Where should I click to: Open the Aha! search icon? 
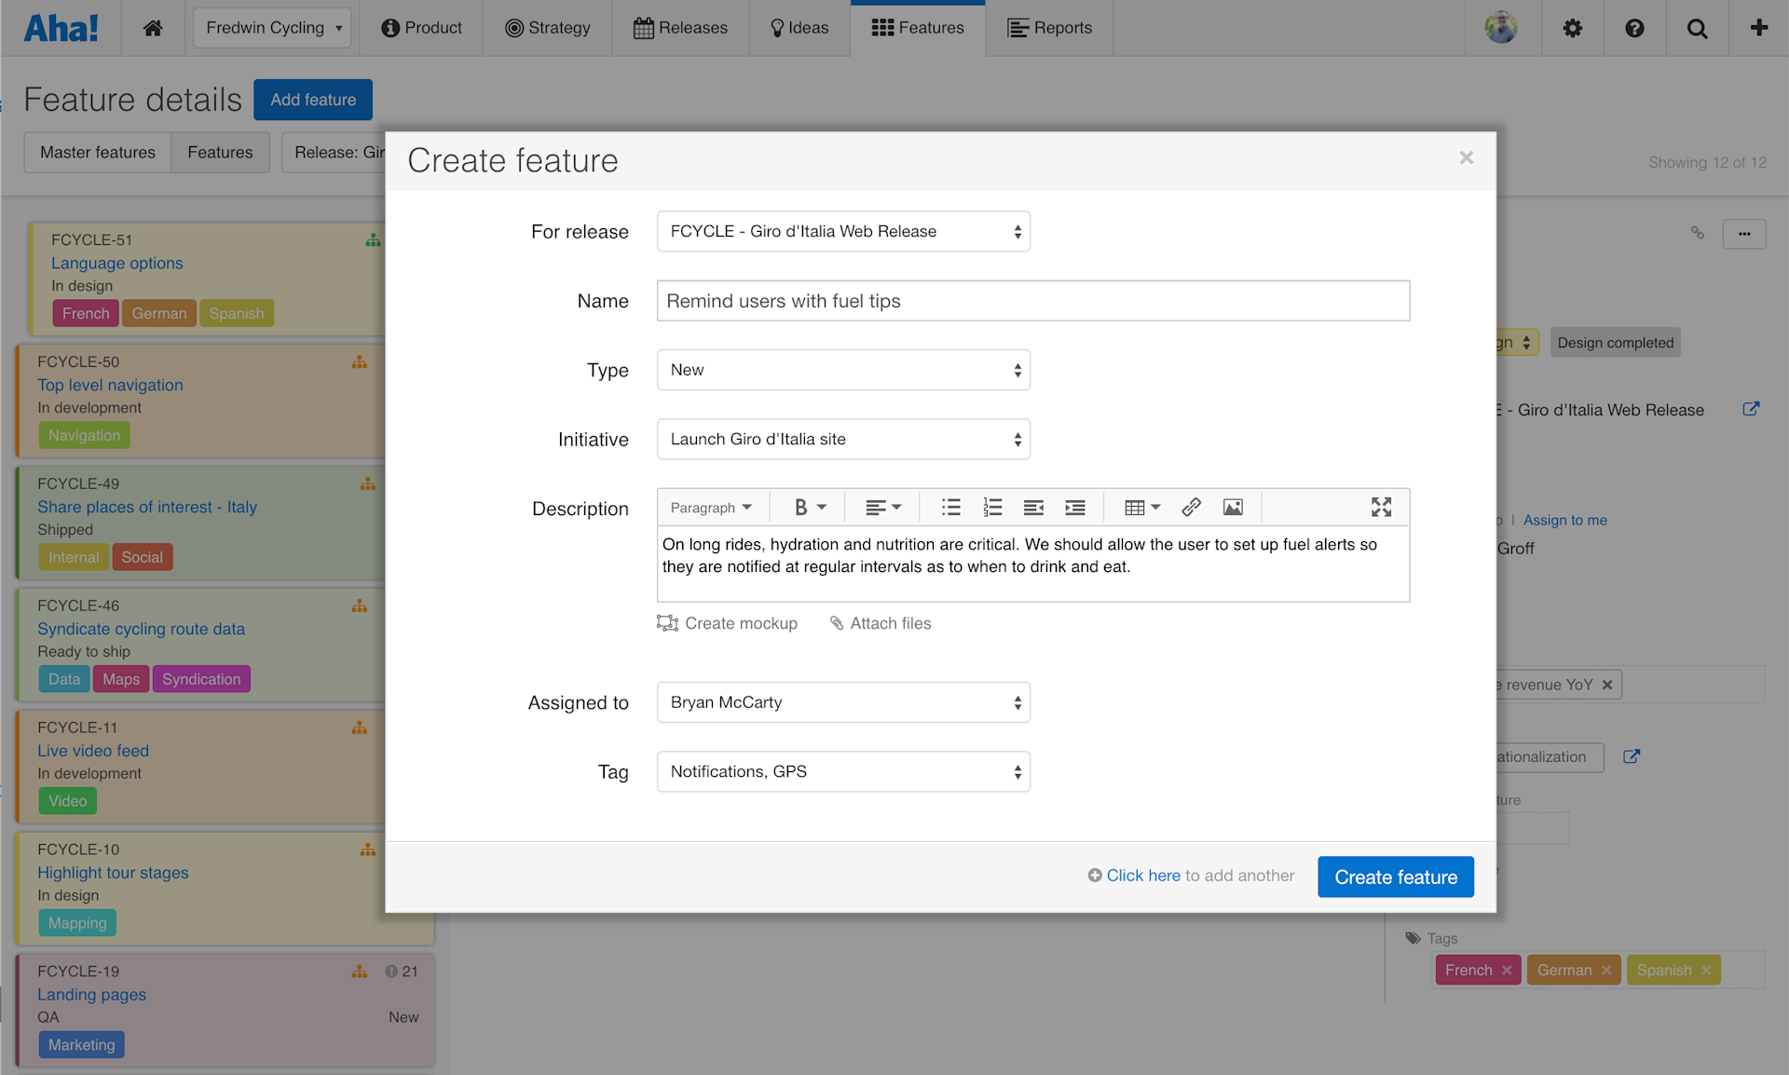coord(1697,28)
